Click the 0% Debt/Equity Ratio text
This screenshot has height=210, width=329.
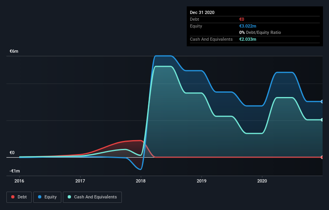(260, 33)
